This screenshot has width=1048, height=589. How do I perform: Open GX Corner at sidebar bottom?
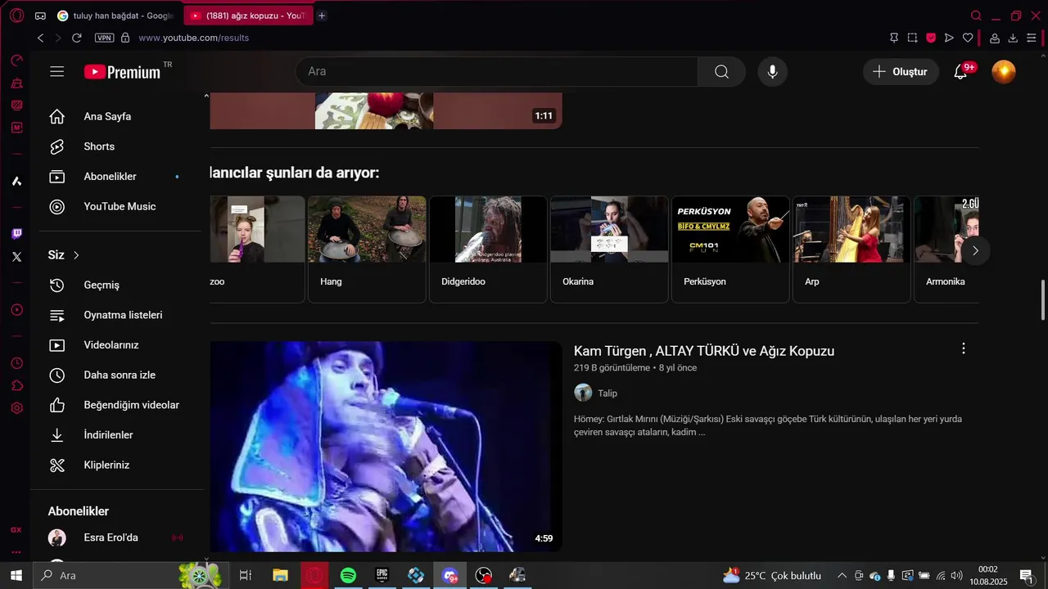[x=16, y=530]
